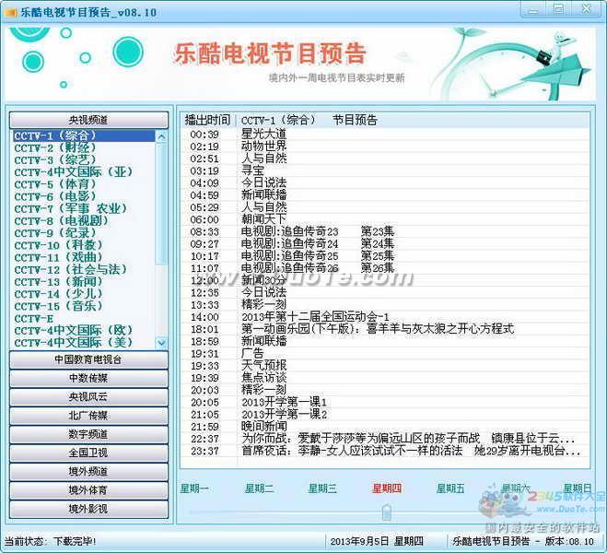
Task: Expand the 央视频道 channel group
Action: pos(88,120)
